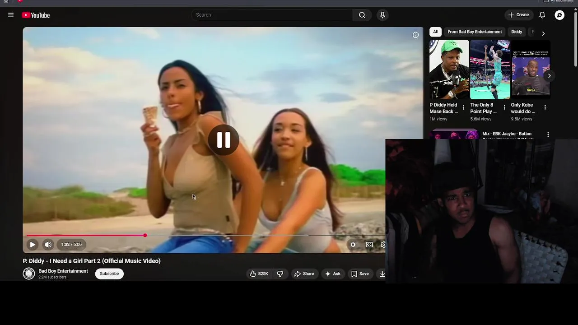Like the video showing 825K likes
Screen dimensions: 578x325
259,274
